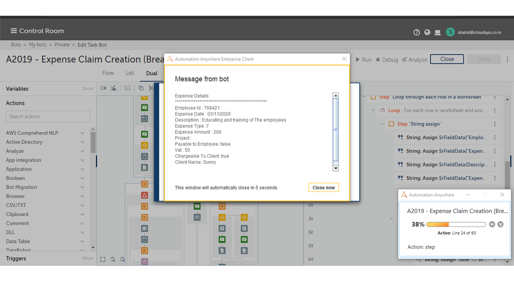Viewport: 514px width, 289px height.
Task: Open the help question mark icon
Action: pos(417,33)
